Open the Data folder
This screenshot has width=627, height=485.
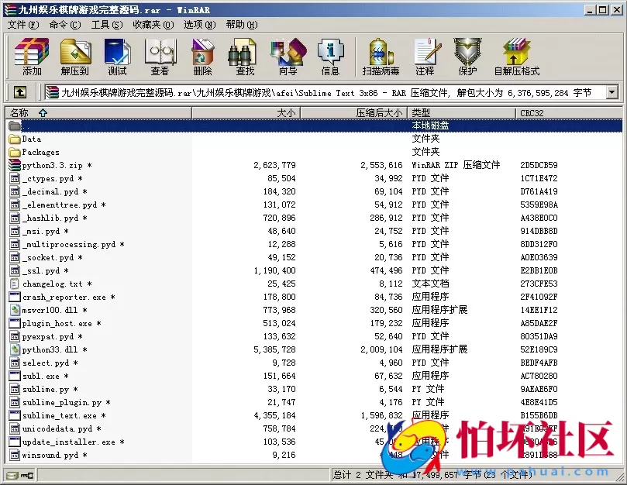[32, 139]
